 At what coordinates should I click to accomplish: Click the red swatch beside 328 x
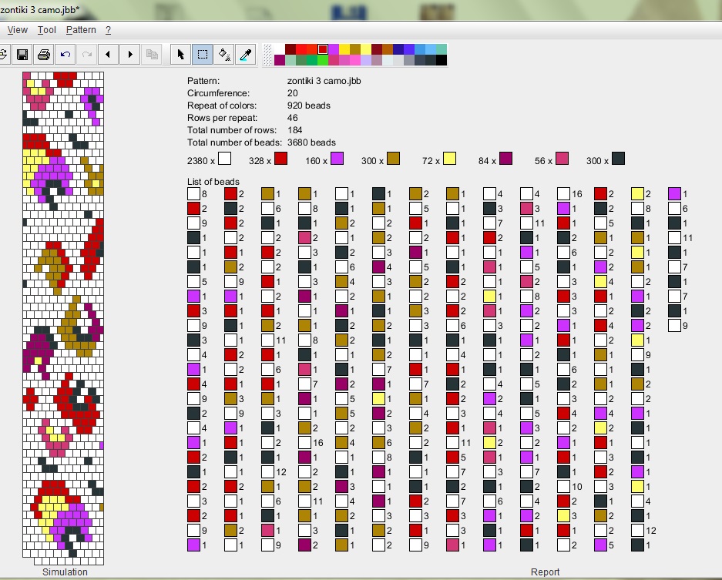click(x=280, y=159)
